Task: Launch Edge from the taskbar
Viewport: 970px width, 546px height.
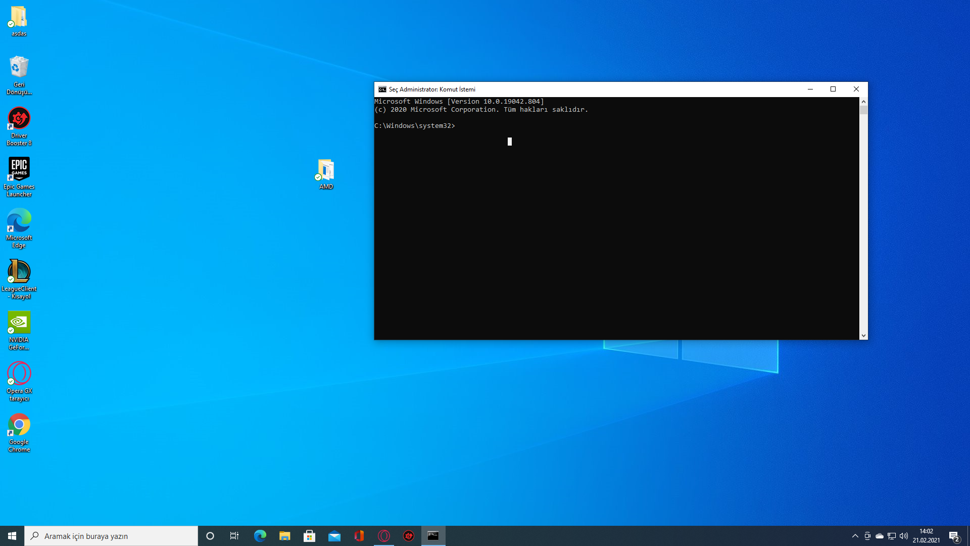Action: click(260, 536)
